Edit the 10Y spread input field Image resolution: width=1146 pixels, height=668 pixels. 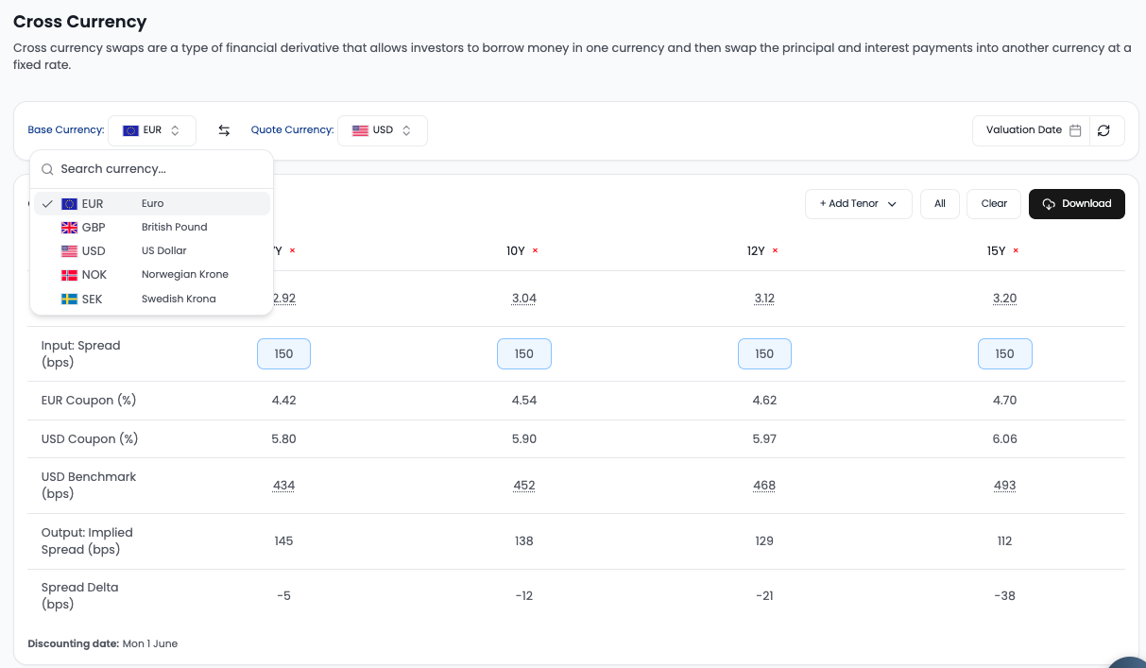pos(524,354)
